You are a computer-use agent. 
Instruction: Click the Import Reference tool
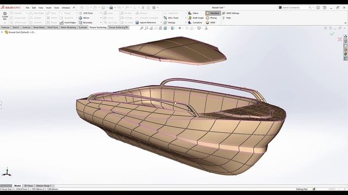coord(146,23)
